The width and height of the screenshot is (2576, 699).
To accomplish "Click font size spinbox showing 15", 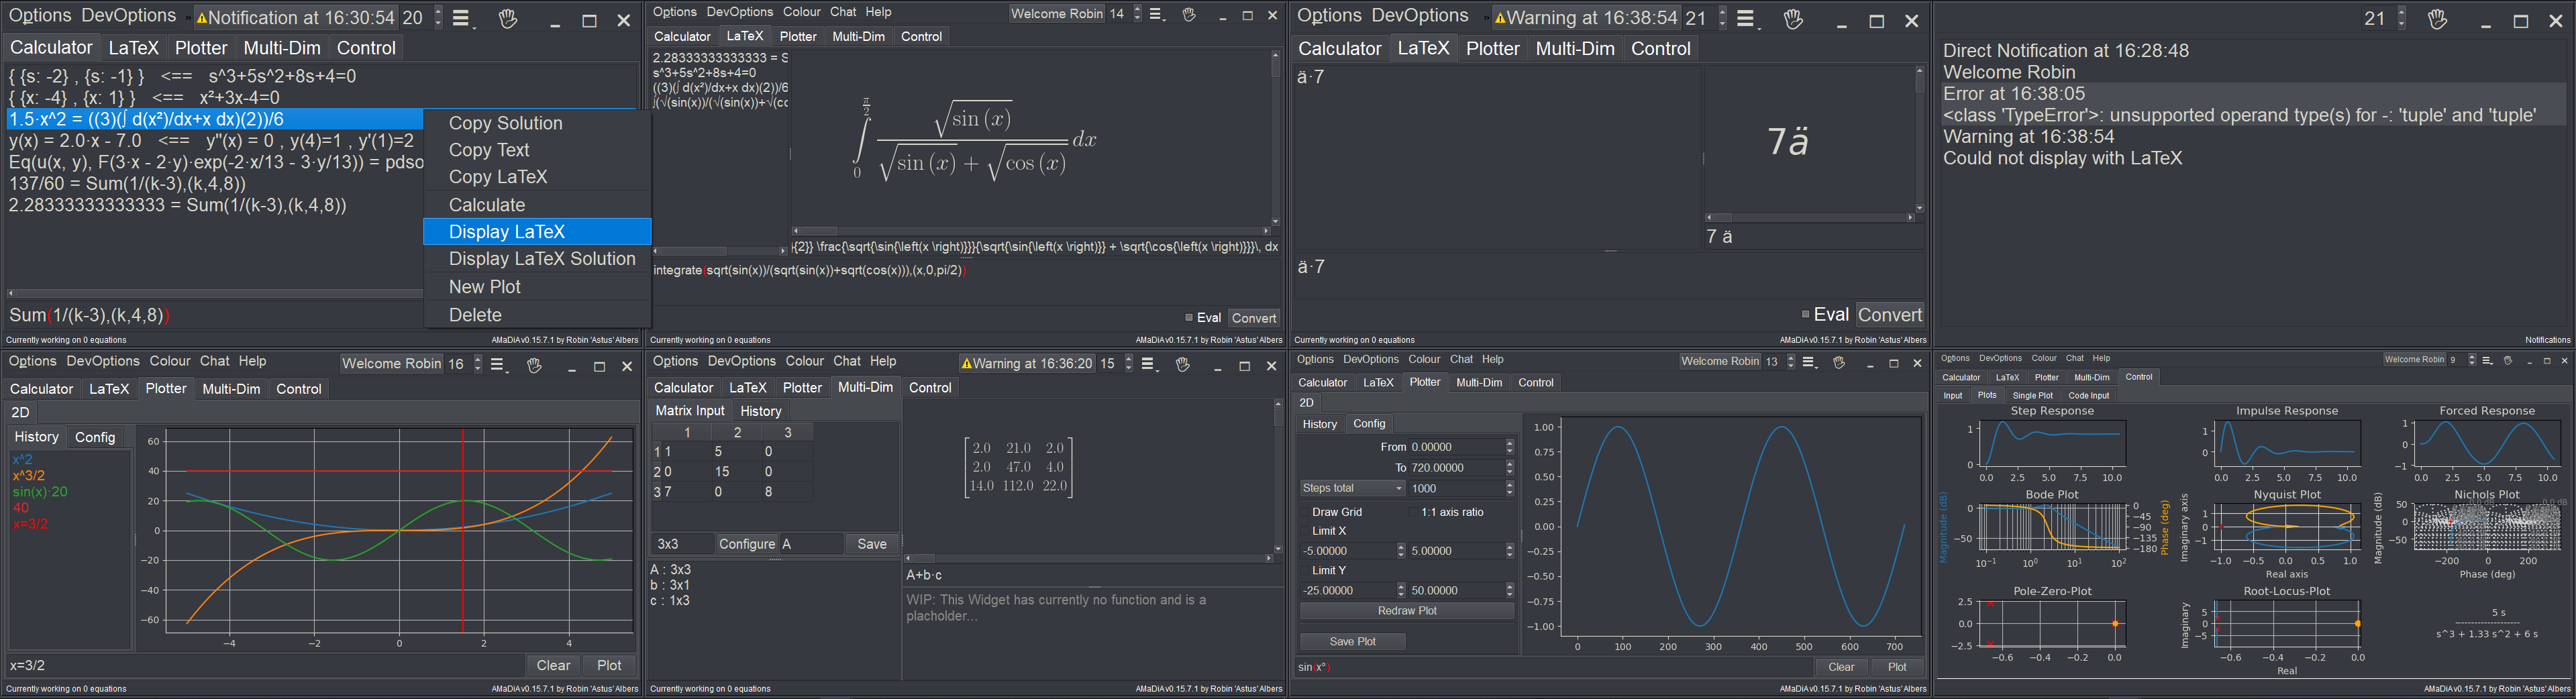I will click(1116, 364).
